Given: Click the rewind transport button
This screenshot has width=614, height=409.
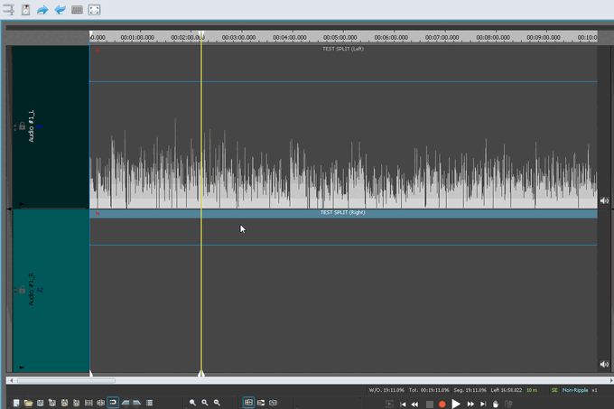Looking at the screenshot, I should tap(415, 404).
